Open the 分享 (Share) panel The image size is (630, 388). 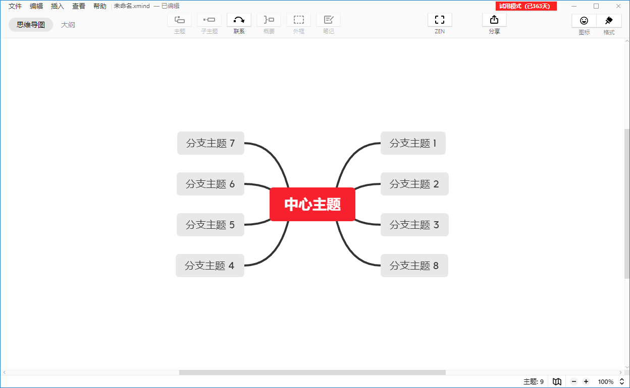[x=494, y=20]
